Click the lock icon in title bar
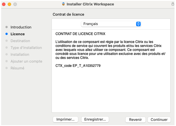 point(173,4)
